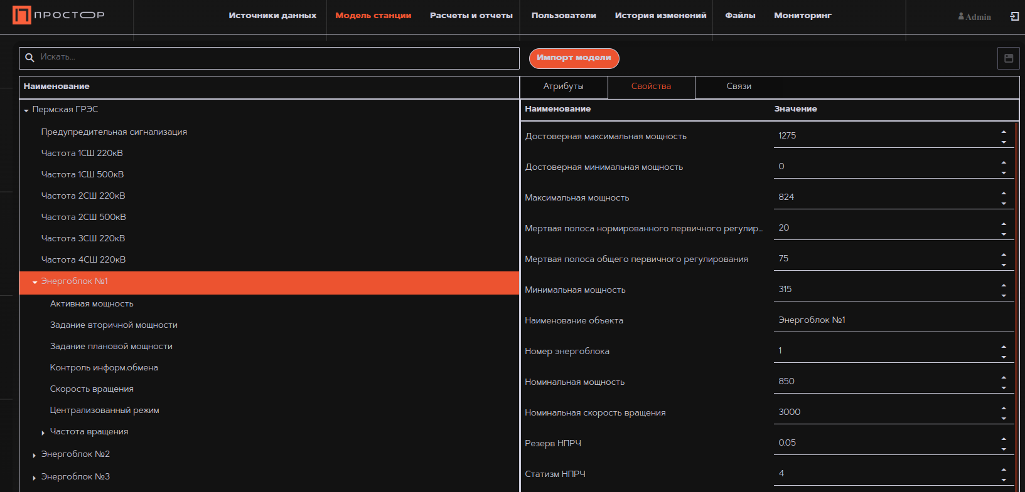Expand the Энергоблок №2 node
The width and height of the screenshot is (1025, 492).
coord(35,455)
